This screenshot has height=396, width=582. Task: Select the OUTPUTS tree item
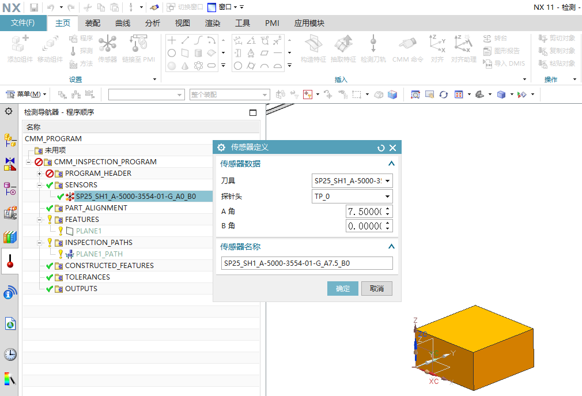pos(81,288)
